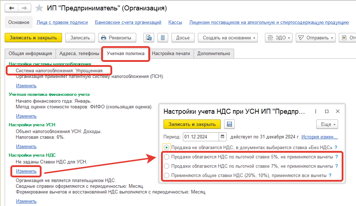Choose the 7% preferential VAT rate option

166,166
